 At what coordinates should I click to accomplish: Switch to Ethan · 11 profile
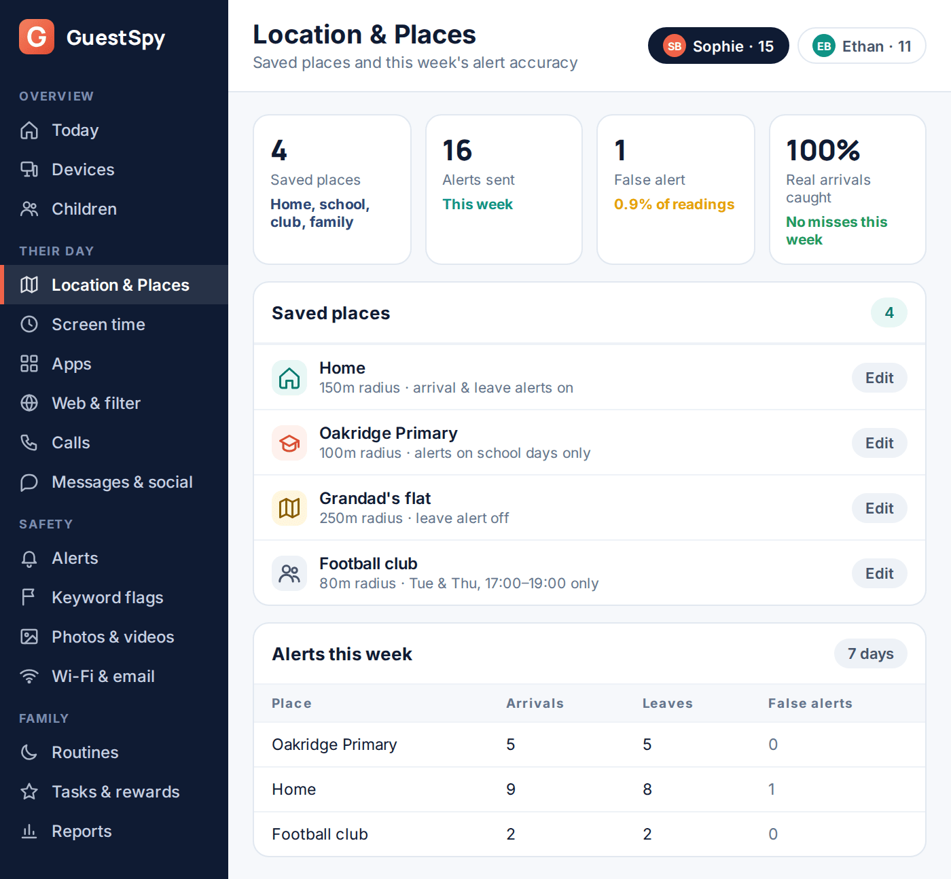click(x=861, y=46)
